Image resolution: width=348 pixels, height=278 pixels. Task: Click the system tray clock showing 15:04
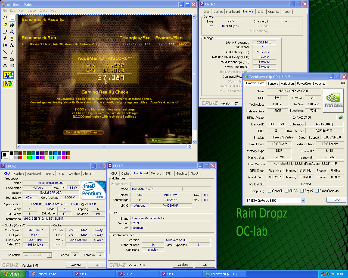(x=340, y=274)
